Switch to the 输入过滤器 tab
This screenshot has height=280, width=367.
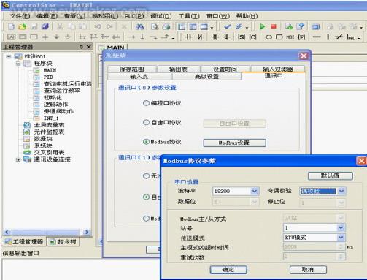tap(278, 69)
